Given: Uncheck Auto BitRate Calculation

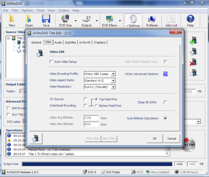Looking at the screenshot, I should tap(165, 118).
